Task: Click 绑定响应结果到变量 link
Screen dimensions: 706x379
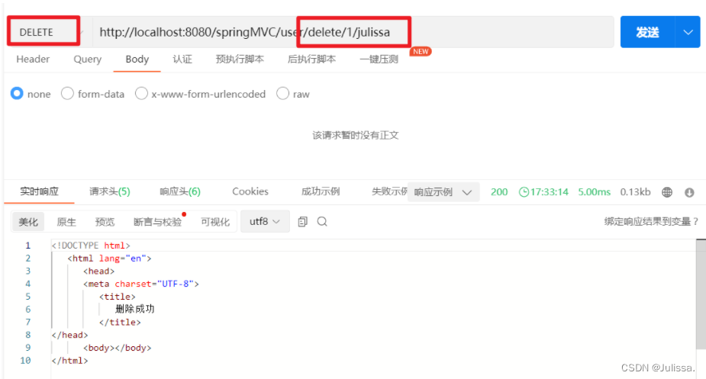Action: (651, 221)
